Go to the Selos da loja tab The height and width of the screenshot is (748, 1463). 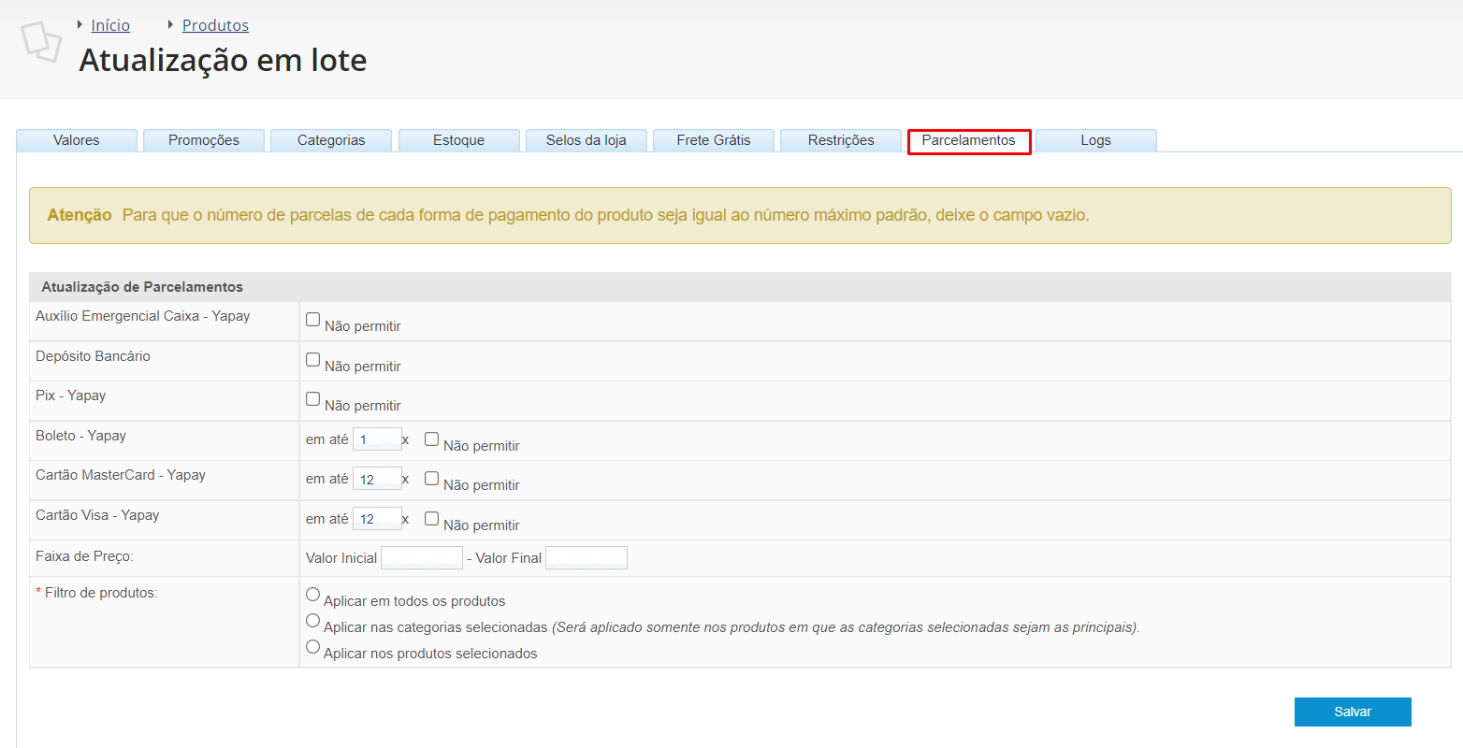(x=587, y=140)
